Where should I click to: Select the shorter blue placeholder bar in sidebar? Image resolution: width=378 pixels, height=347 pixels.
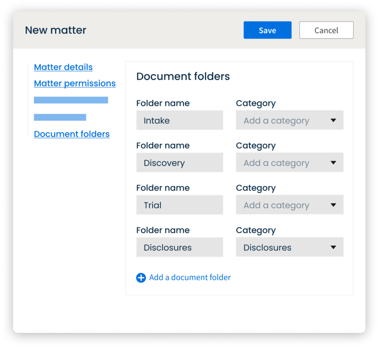pyautogui.click(x=60, y=118)
